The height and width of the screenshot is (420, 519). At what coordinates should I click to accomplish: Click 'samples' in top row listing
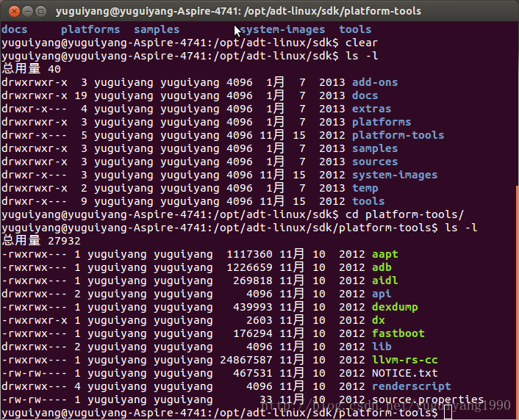coord(157,29)
